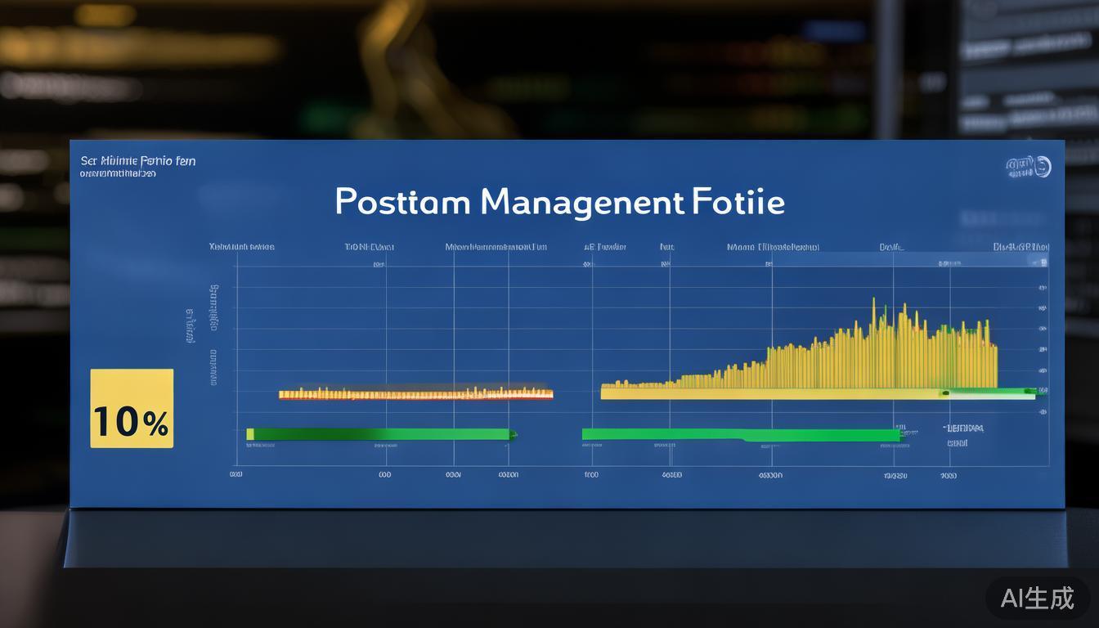Select the left orange glowing bar
The height and width of the screenshot is (628, 1099).
pos(415,394)
